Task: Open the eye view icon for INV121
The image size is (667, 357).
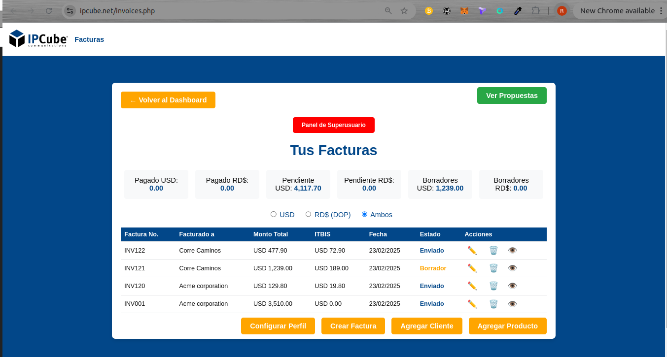Action: coord(512,268)
